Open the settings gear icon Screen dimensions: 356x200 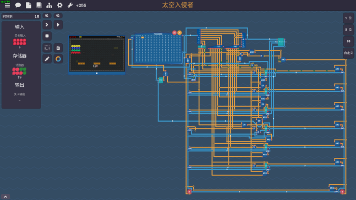pyautogui.click(x=60, y=5)
